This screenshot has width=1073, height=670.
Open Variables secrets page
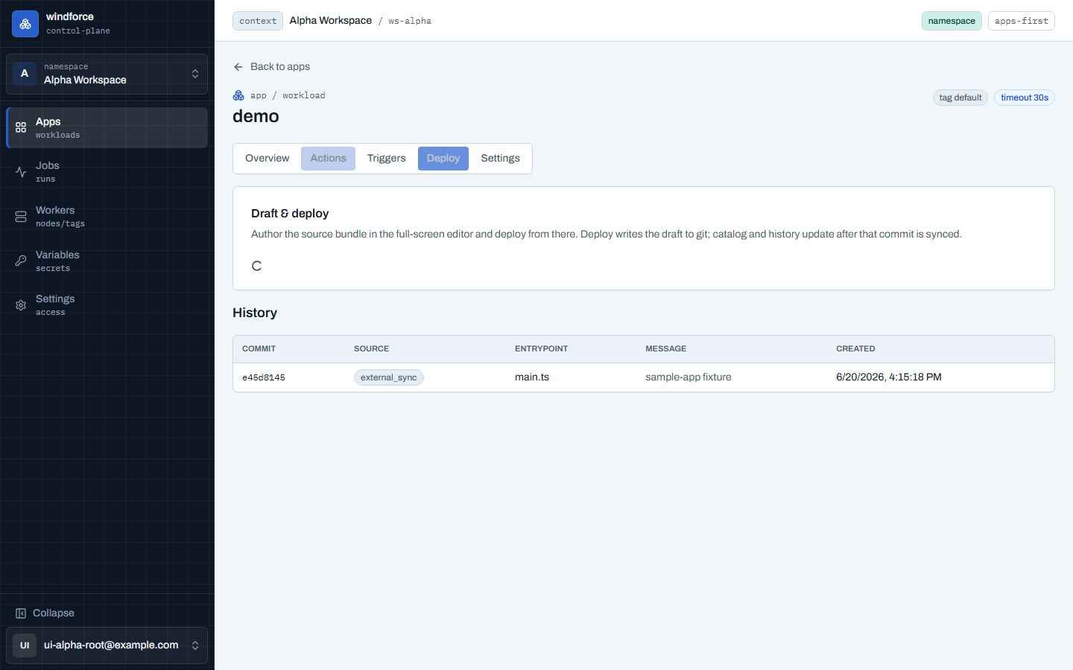[107, 261]
